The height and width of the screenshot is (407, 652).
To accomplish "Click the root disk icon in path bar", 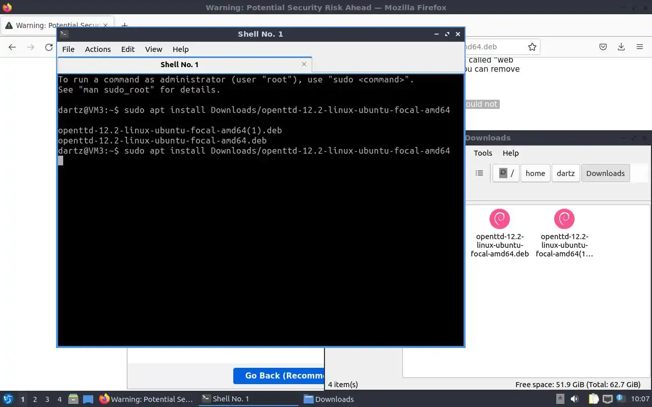I will (506, 173).
